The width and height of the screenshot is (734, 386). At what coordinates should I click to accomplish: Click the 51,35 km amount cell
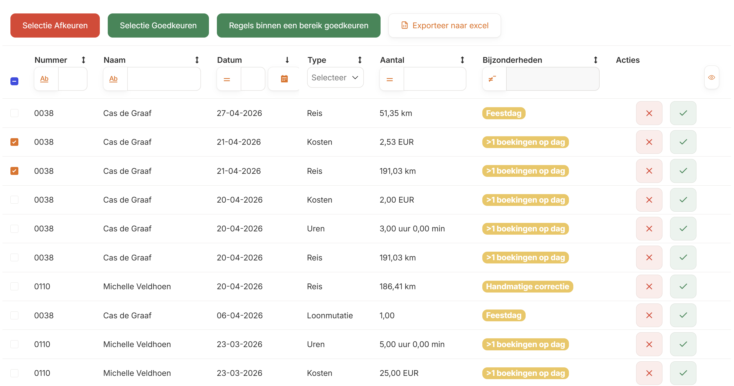(x=395, y=113)
